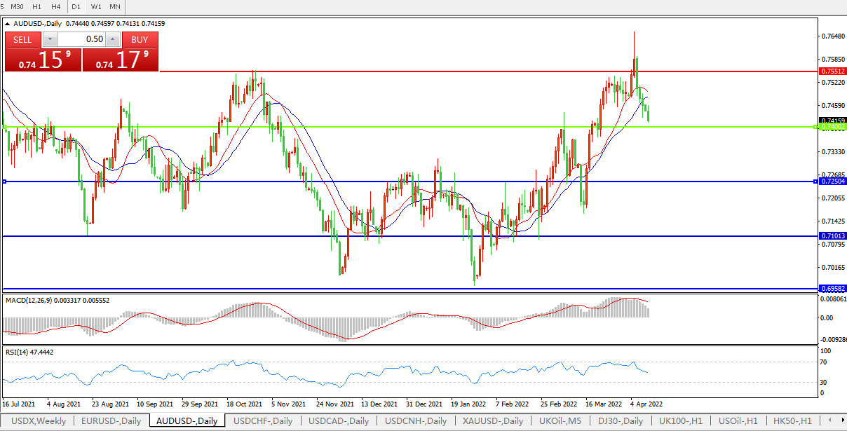
Task: Enable the H4 timeframe
Action: click(56, 6)
